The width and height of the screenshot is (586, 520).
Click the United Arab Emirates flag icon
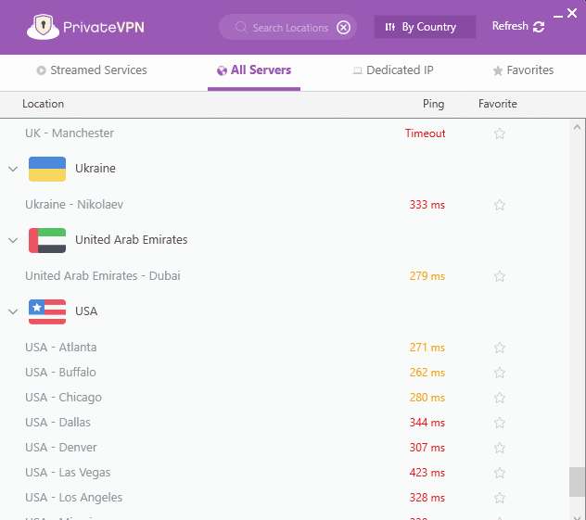pos(47,240)
